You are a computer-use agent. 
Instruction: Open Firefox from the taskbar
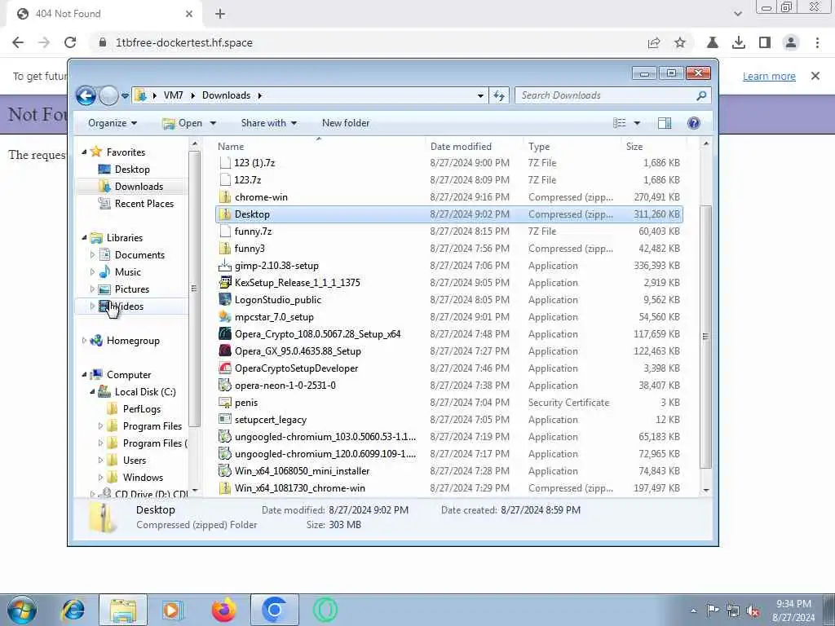[224, 610]
